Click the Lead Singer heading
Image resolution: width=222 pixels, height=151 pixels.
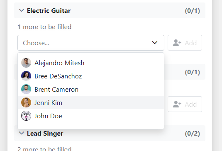click(45, 134)
